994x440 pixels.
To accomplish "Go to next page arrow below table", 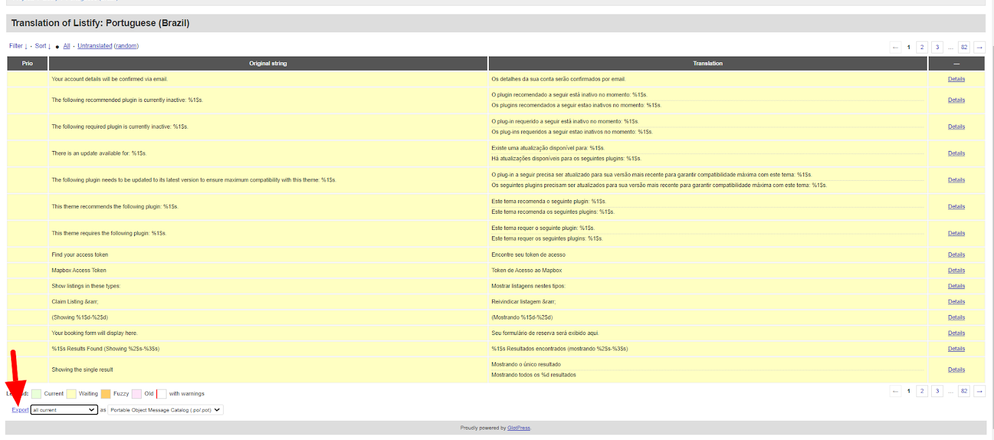I will click(980, 391).
